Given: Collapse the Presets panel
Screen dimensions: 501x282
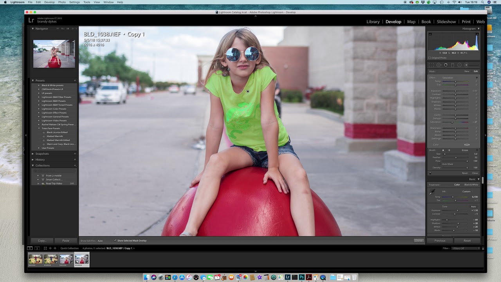Looking at the screenshot, I should [33, 80].
